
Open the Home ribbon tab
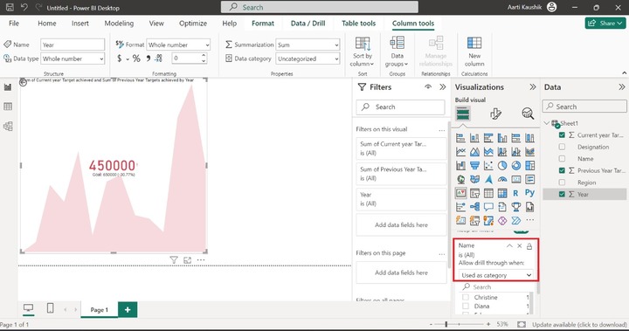47,24
